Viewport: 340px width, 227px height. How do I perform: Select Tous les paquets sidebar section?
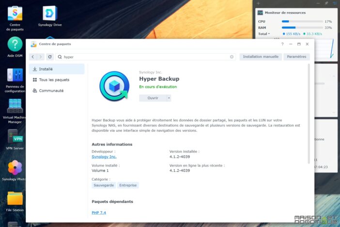tap(57, 80)
